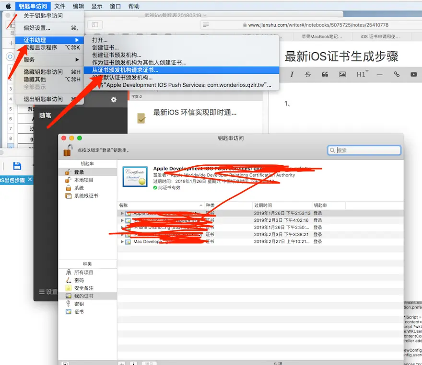Click the insert link icon in editor
The height and width of the screenshot is (365, 422).
[397, 74]
